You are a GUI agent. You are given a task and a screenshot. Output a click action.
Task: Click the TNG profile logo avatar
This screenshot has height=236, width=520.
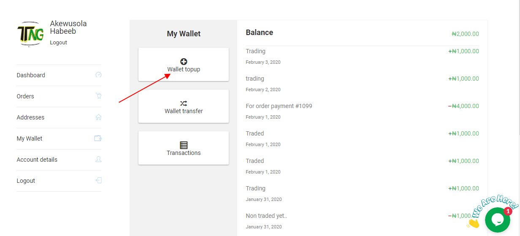pos(30,34)
